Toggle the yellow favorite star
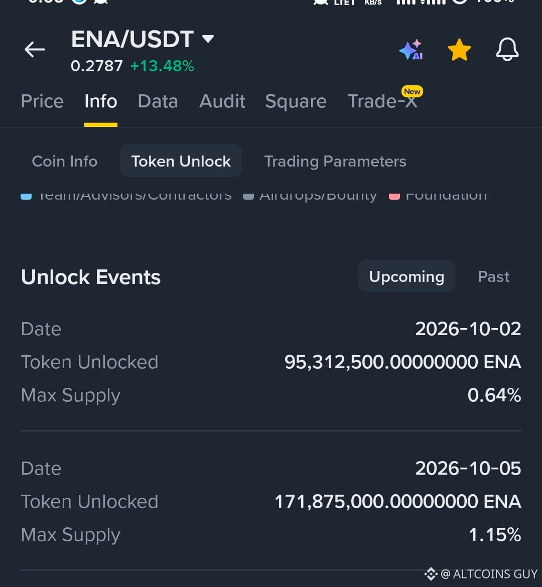542x587 pixels. [459, 50]
